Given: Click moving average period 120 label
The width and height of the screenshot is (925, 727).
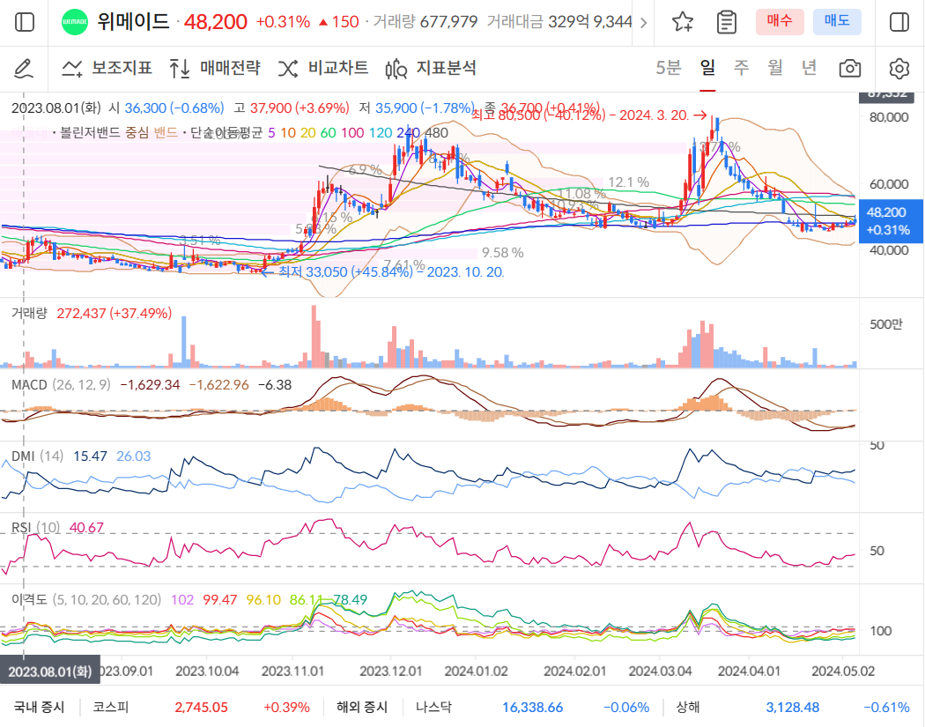Looking at the screenshot, I should [x=381, y=133].
